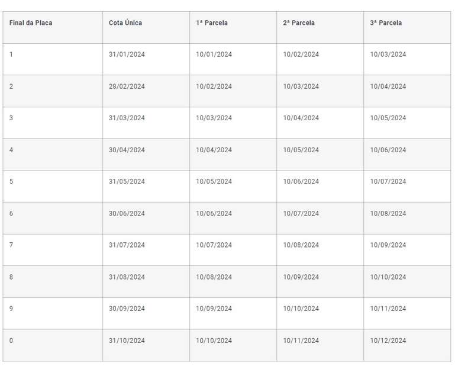
Task: Select Cota Única date 31/05/2024
Action: (x=127, y=182)
